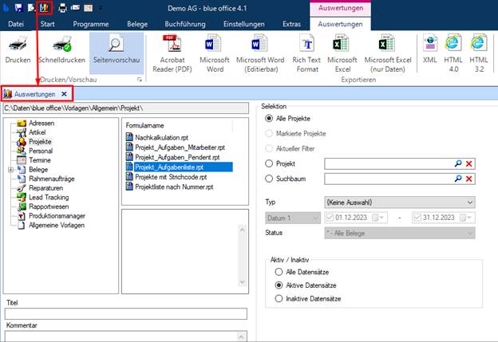Open calendar picker for 01.12.2023 date

pyautogui.click(x=378, y=218)
